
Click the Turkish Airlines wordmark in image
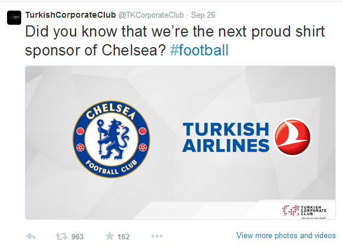(x=226, y=137)
